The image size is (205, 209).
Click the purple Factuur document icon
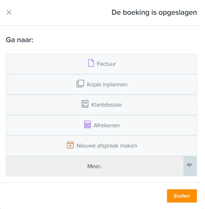click(91, 63)
